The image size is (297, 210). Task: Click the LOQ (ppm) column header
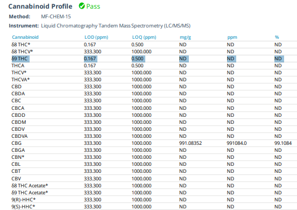point(144,37)
